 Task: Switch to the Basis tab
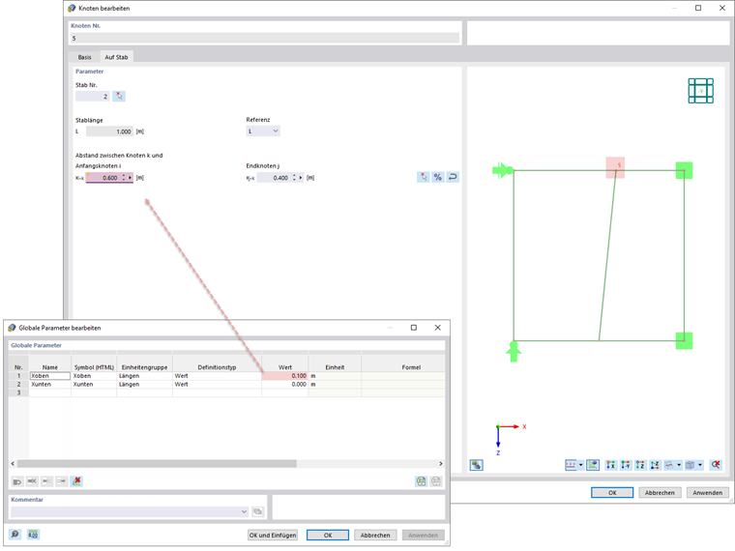(84, 57)
